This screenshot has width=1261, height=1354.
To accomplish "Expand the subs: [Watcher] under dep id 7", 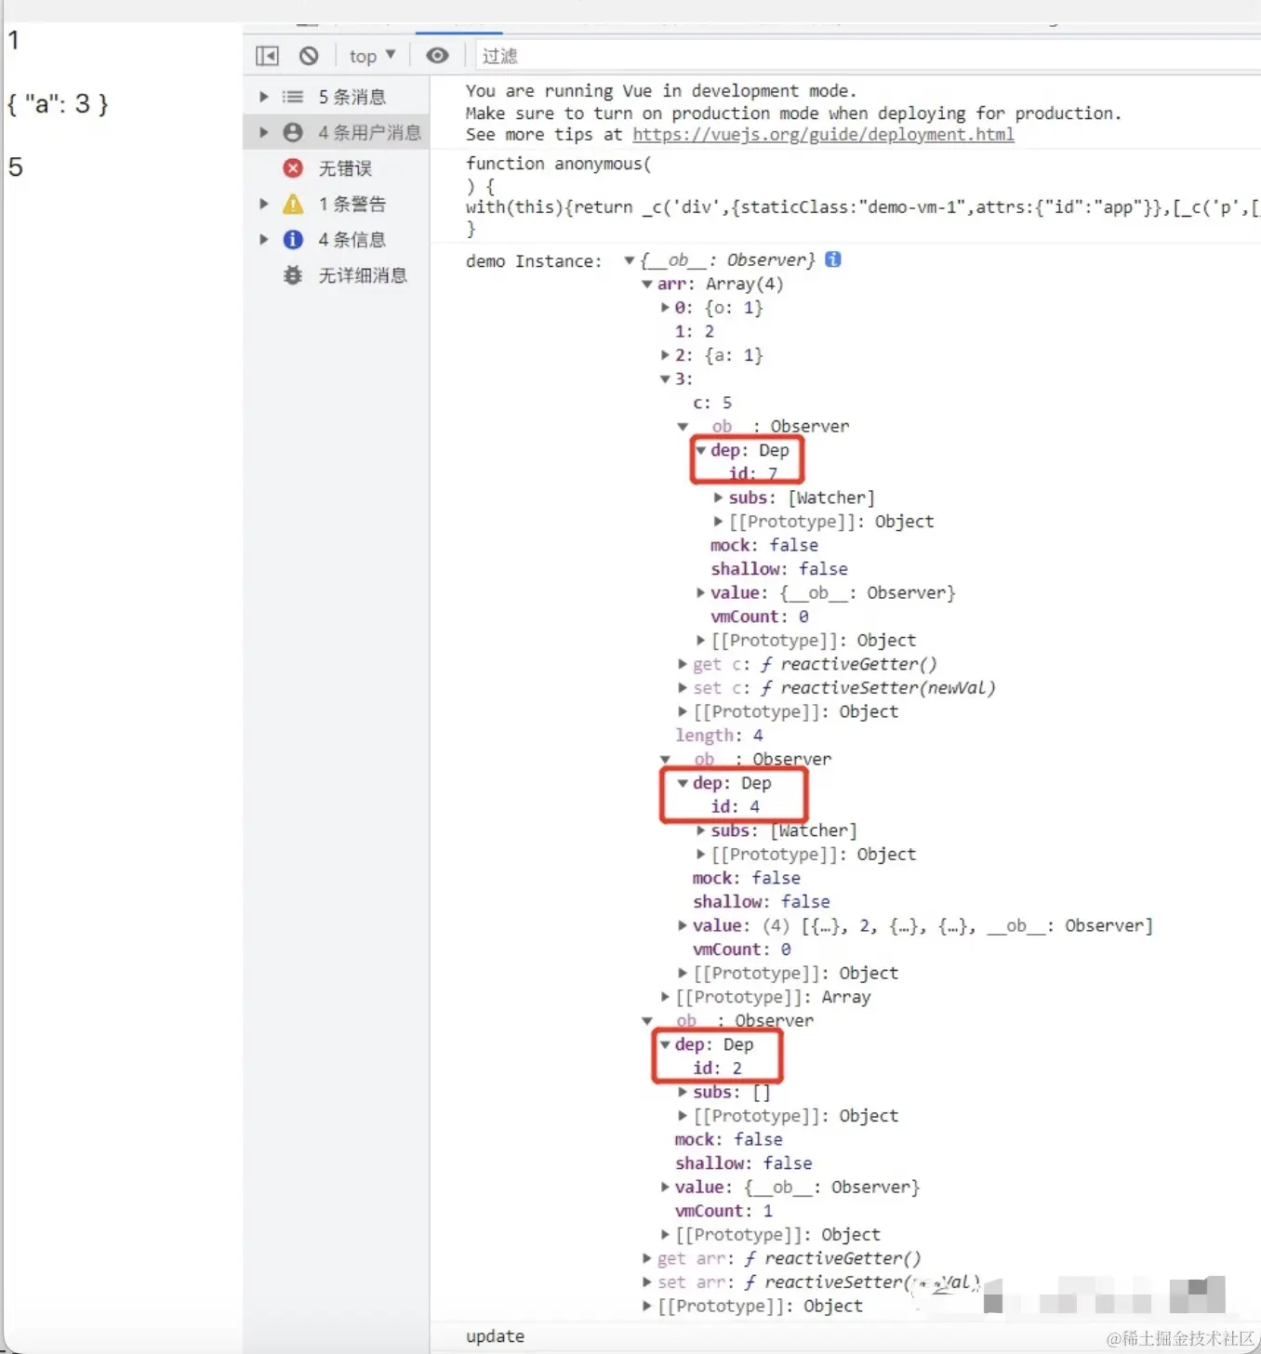I will tap(718, 498).
